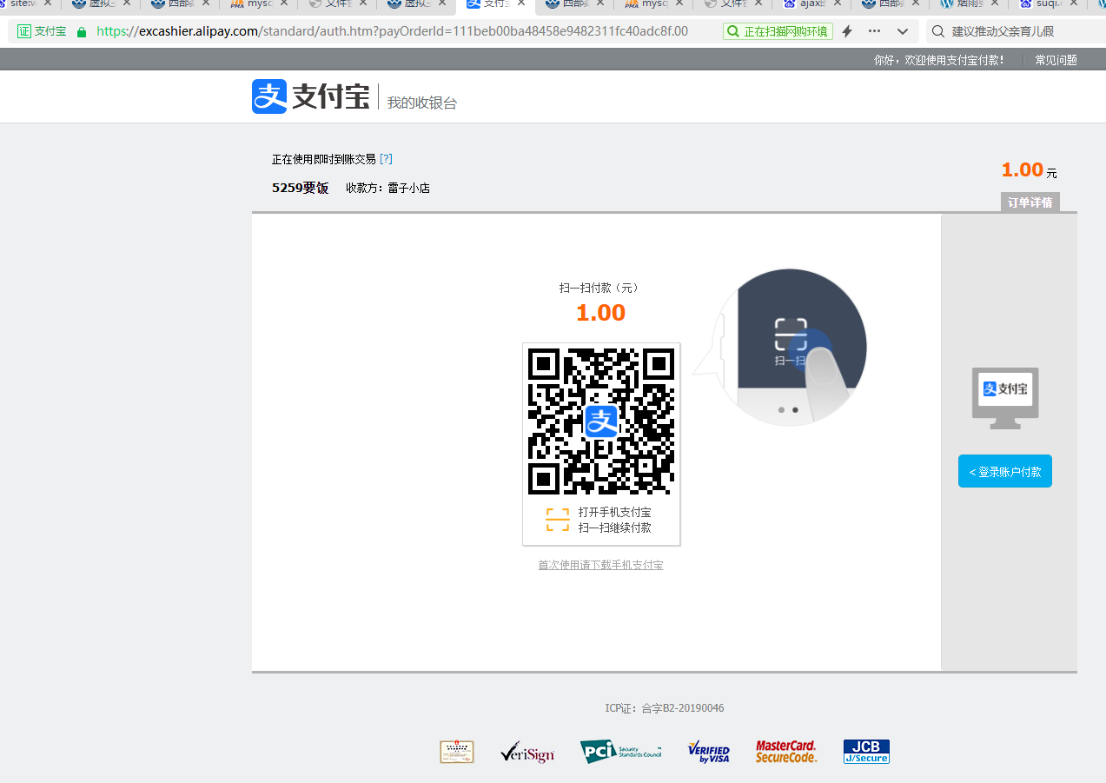Click the [?] help link beside 即时到账交易

(x=387, y=159)
